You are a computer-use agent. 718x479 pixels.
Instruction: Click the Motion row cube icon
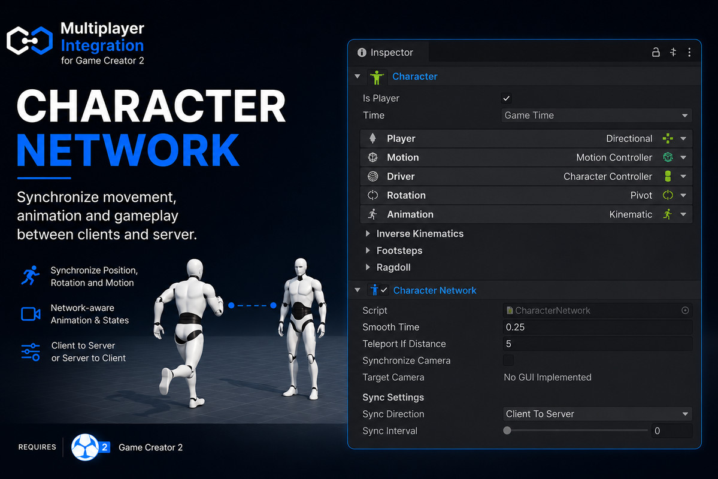pyautogui.click(x=372, y=157)
